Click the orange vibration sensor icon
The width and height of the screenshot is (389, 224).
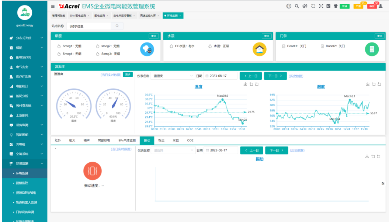pyautogui.click(x=93, y=171)
